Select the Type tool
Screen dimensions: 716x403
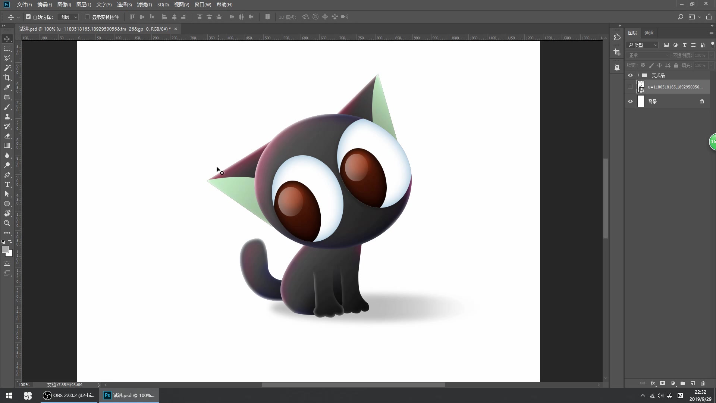7,184
